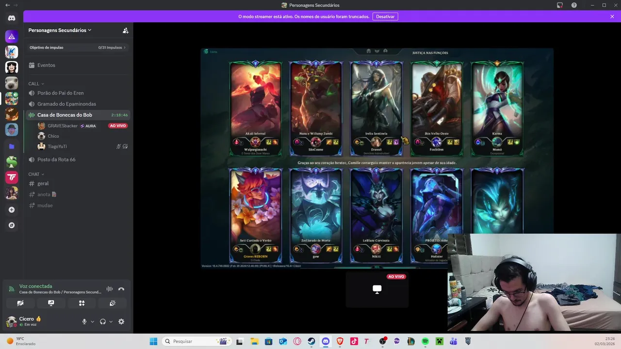621x349 pixels.
Task: Join Posto da Rota 66 voice channel
Action: tap(78, 159)
